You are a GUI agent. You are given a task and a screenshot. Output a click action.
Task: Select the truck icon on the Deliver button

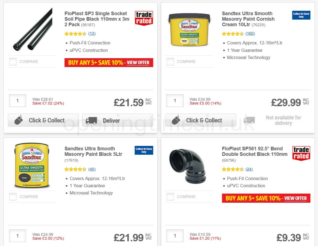[x=91, y=120]
